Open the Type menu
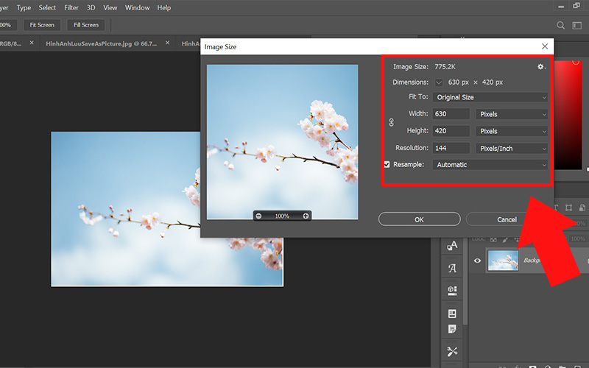The height and width of the screenshot is (368, 589). tap(24, 7)
